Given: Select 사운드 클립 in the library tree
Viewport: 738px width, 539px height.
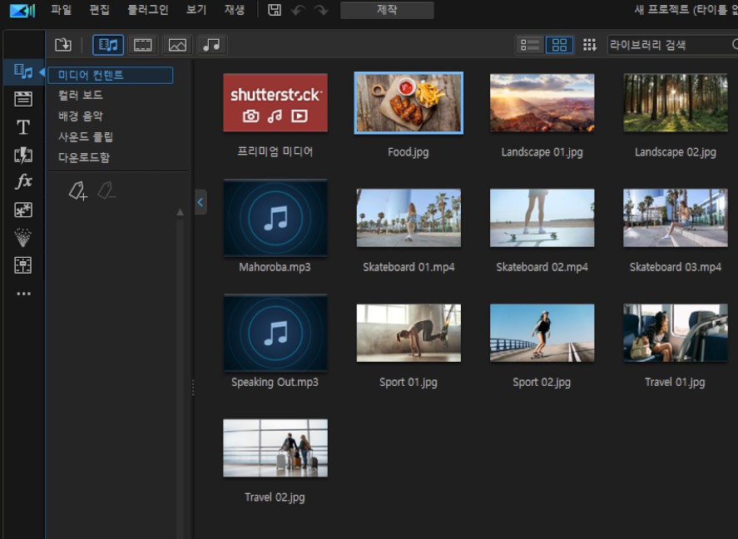Looking at the screenshot, I should coord(86,137).
